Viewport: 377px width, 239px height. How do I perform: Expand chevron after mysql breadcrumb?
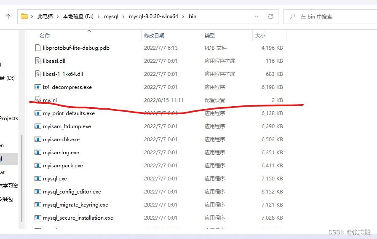(x=123, y=16)
